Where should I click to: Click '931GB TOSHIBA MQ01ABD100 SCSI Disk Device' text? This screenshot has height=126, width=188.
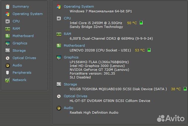pos(111,89)
